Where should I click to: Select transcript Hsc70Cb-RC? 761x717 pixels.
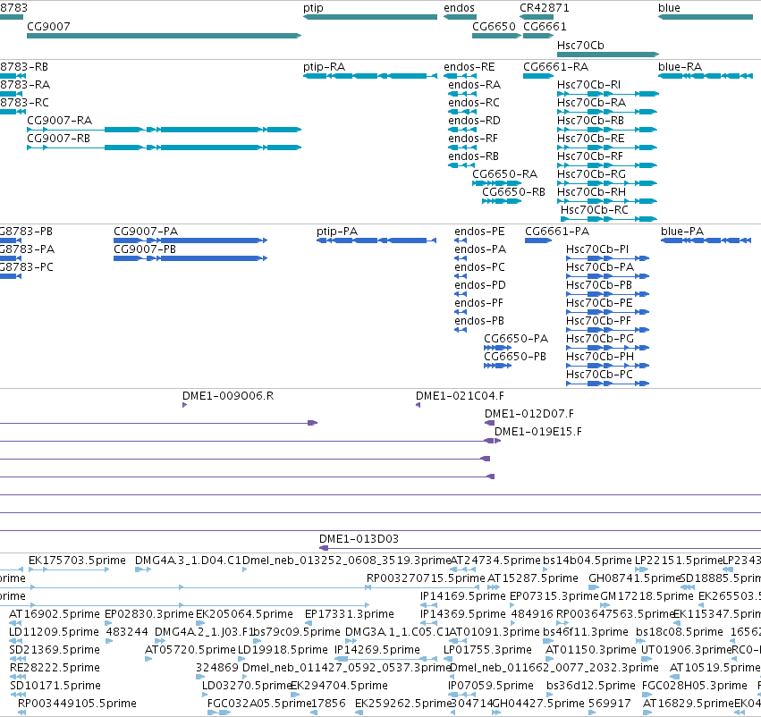[x=609, y=219]
